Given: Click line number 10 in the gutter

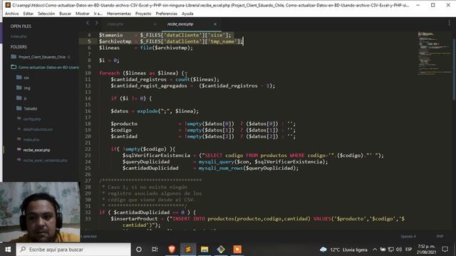Looking at the screenshot, I should tap(88, 73).
